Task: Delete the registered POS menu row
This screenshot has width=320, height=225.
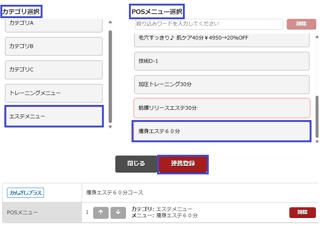Action: point(302,212)
